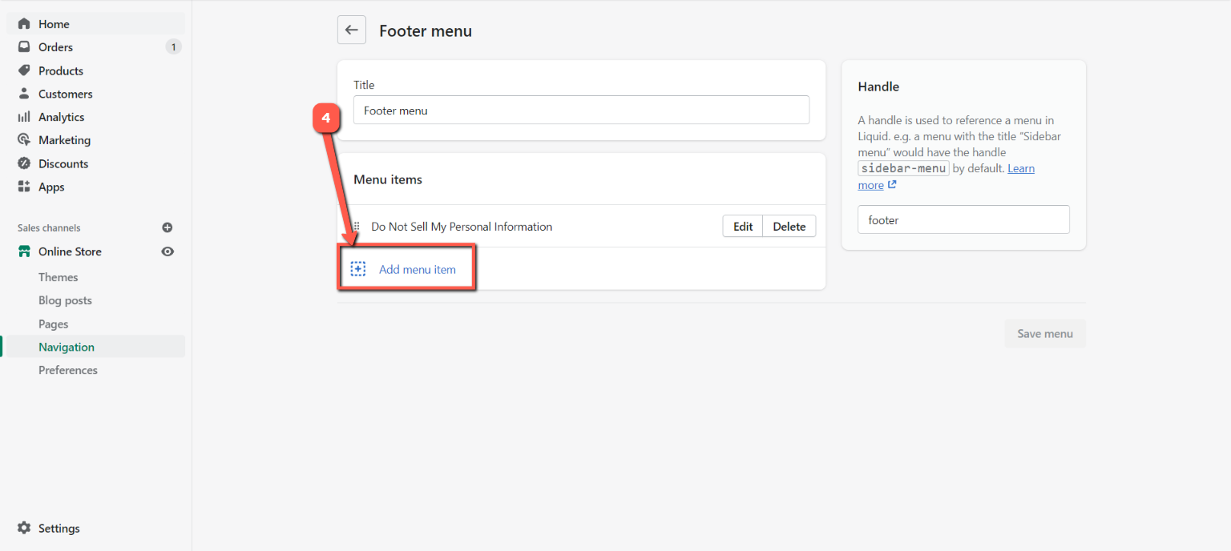Click the sidebar-menu code snippet
1231x551 pixels.
point(903,168)
